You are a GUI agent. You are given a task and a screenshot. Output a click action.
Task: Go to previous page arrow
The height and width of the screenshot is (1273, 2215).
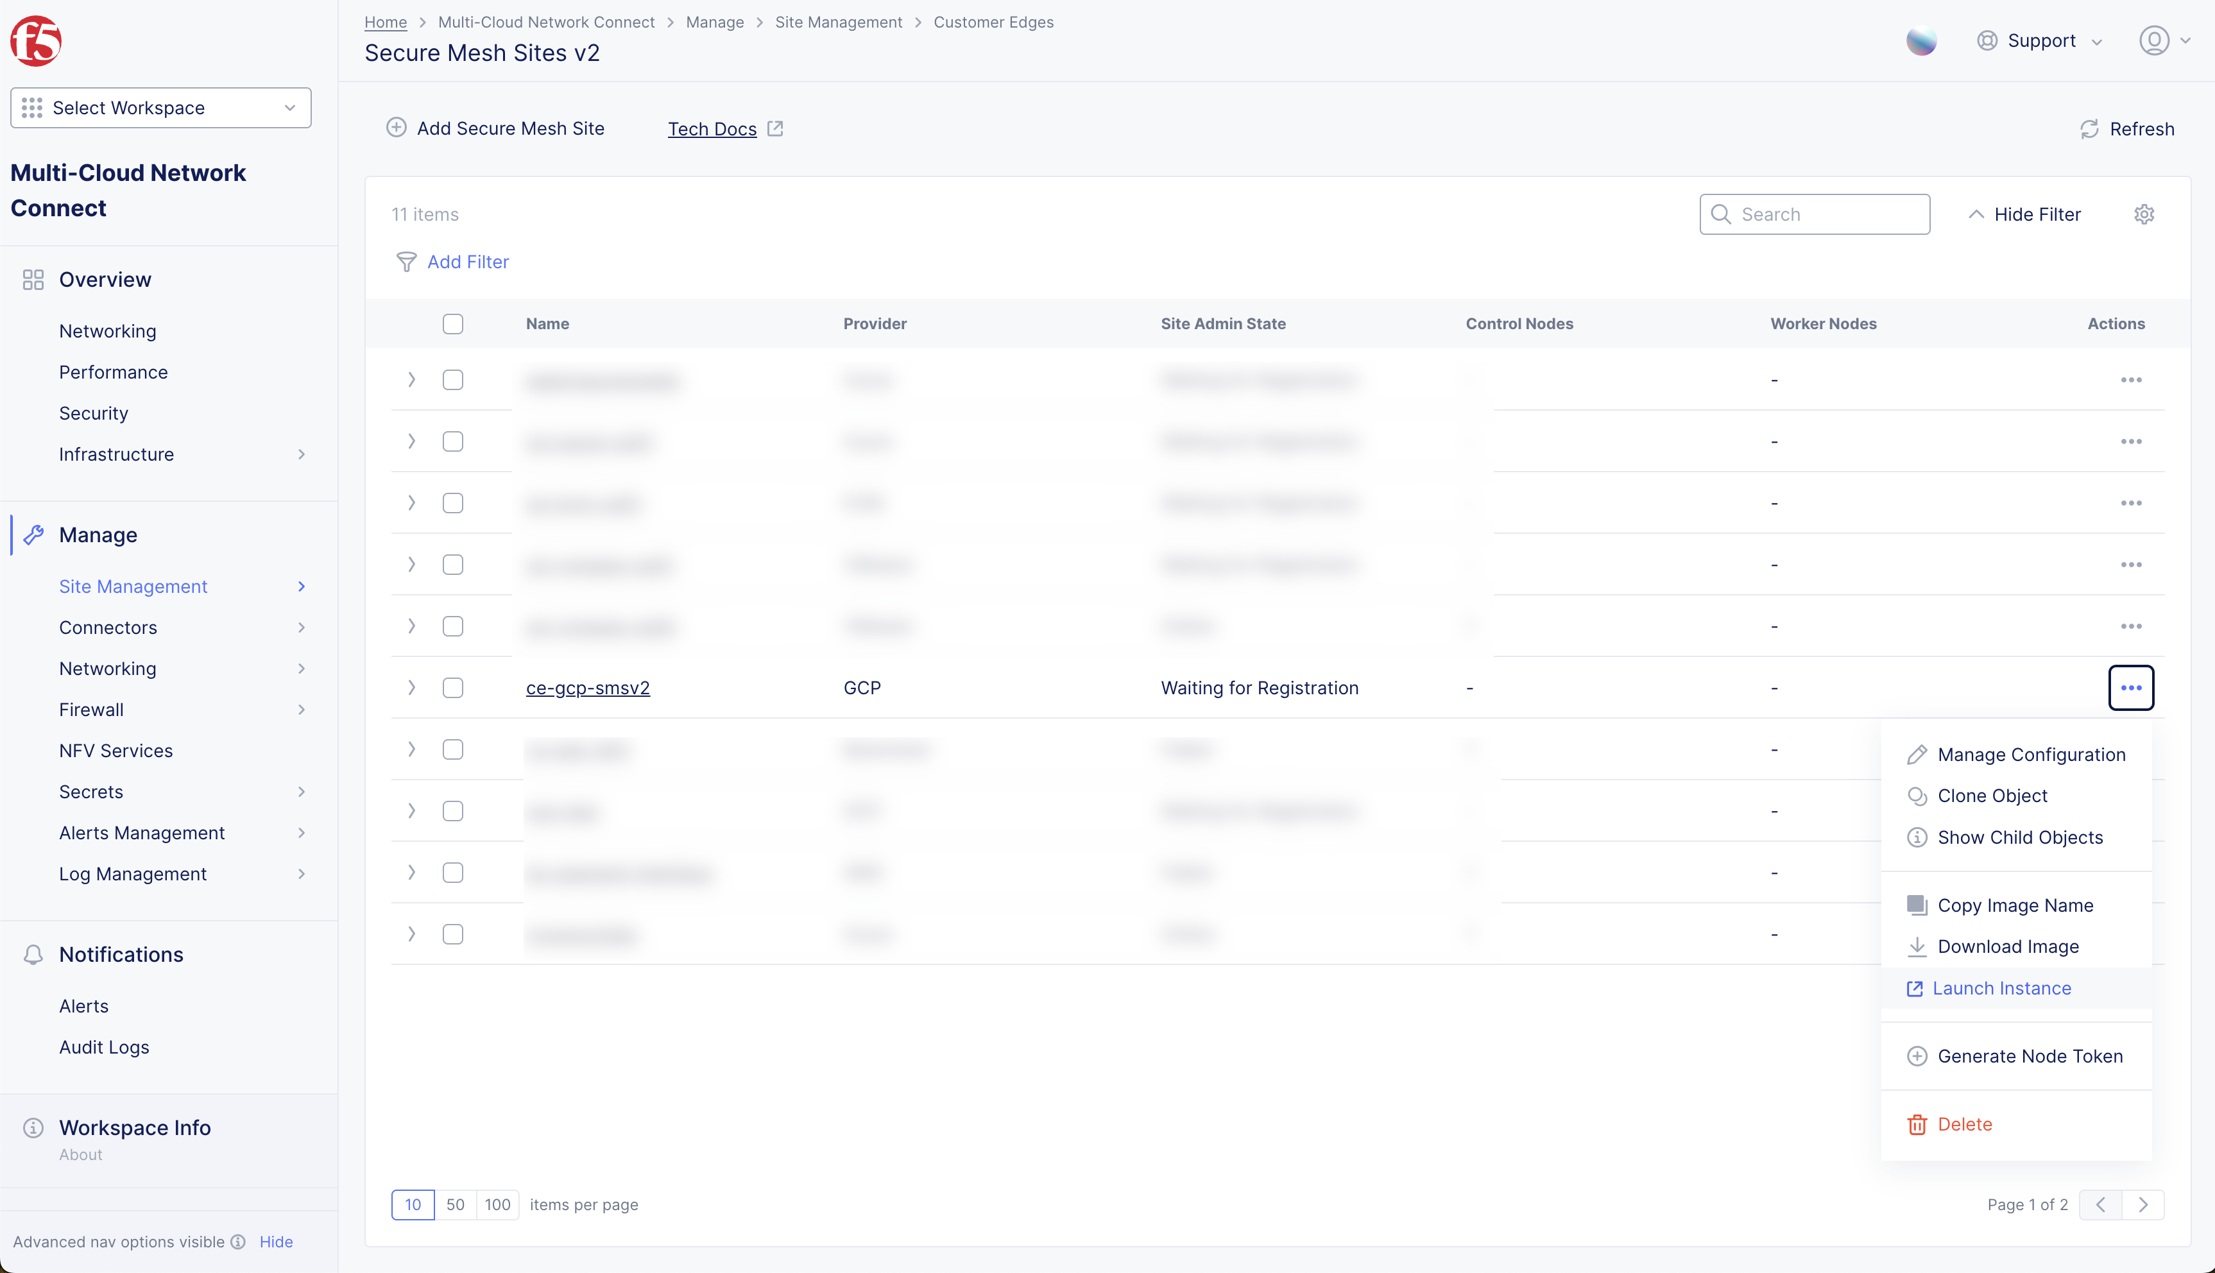coord(2101,1205)
